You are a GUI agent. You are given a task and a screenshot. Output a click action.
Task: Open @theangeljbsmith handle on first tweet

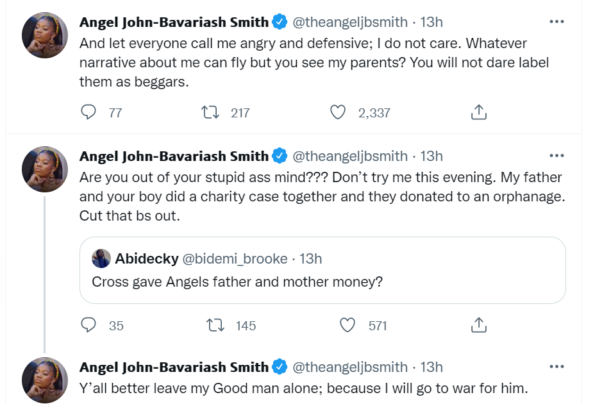(350, 22)
